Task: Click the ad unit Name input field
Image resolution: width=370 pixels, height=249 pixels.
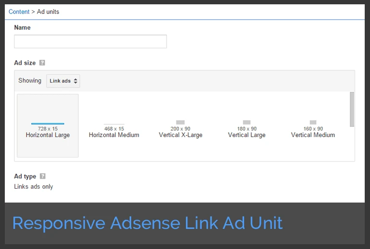Action: click(90, 41)
